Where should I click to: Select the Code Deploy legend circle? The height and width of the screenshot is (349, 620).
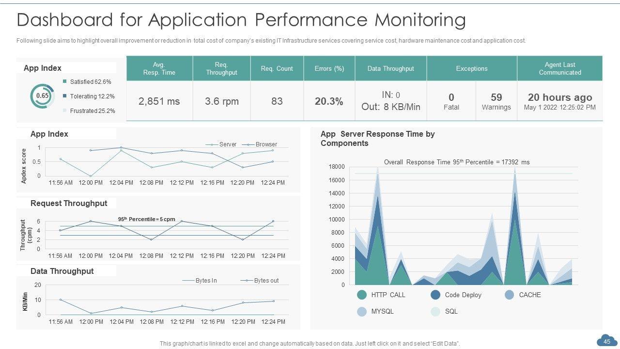click(435, 295)
